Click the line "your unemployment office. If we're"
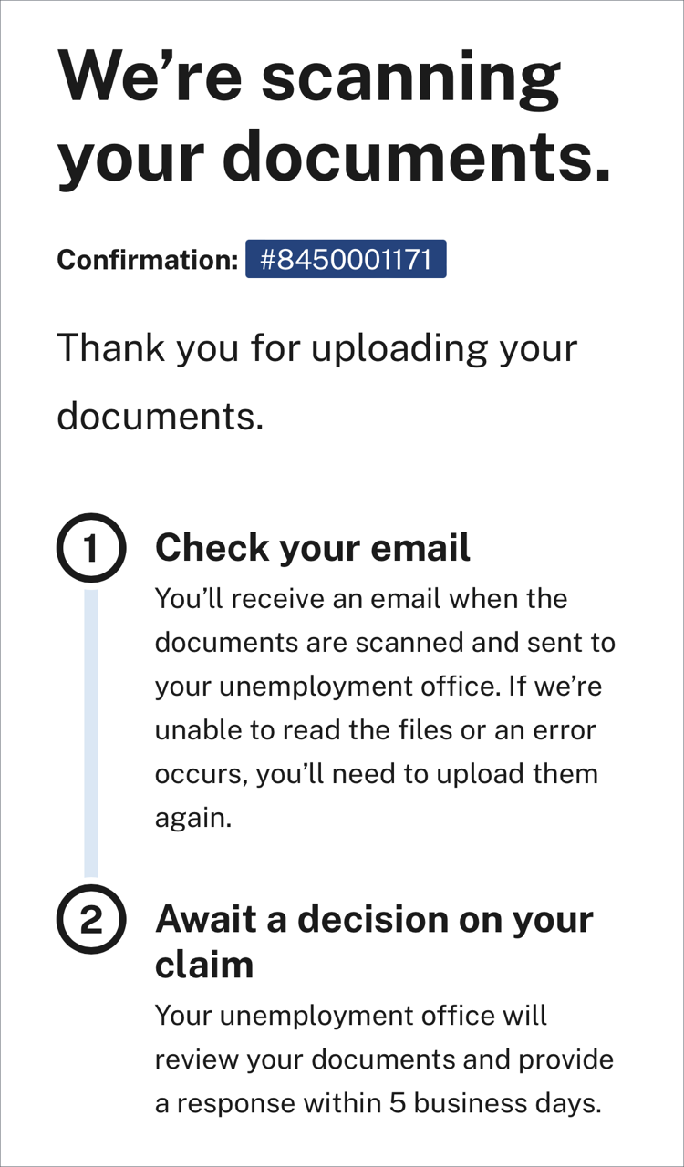The image size is (684, 1167). (378, 687)
